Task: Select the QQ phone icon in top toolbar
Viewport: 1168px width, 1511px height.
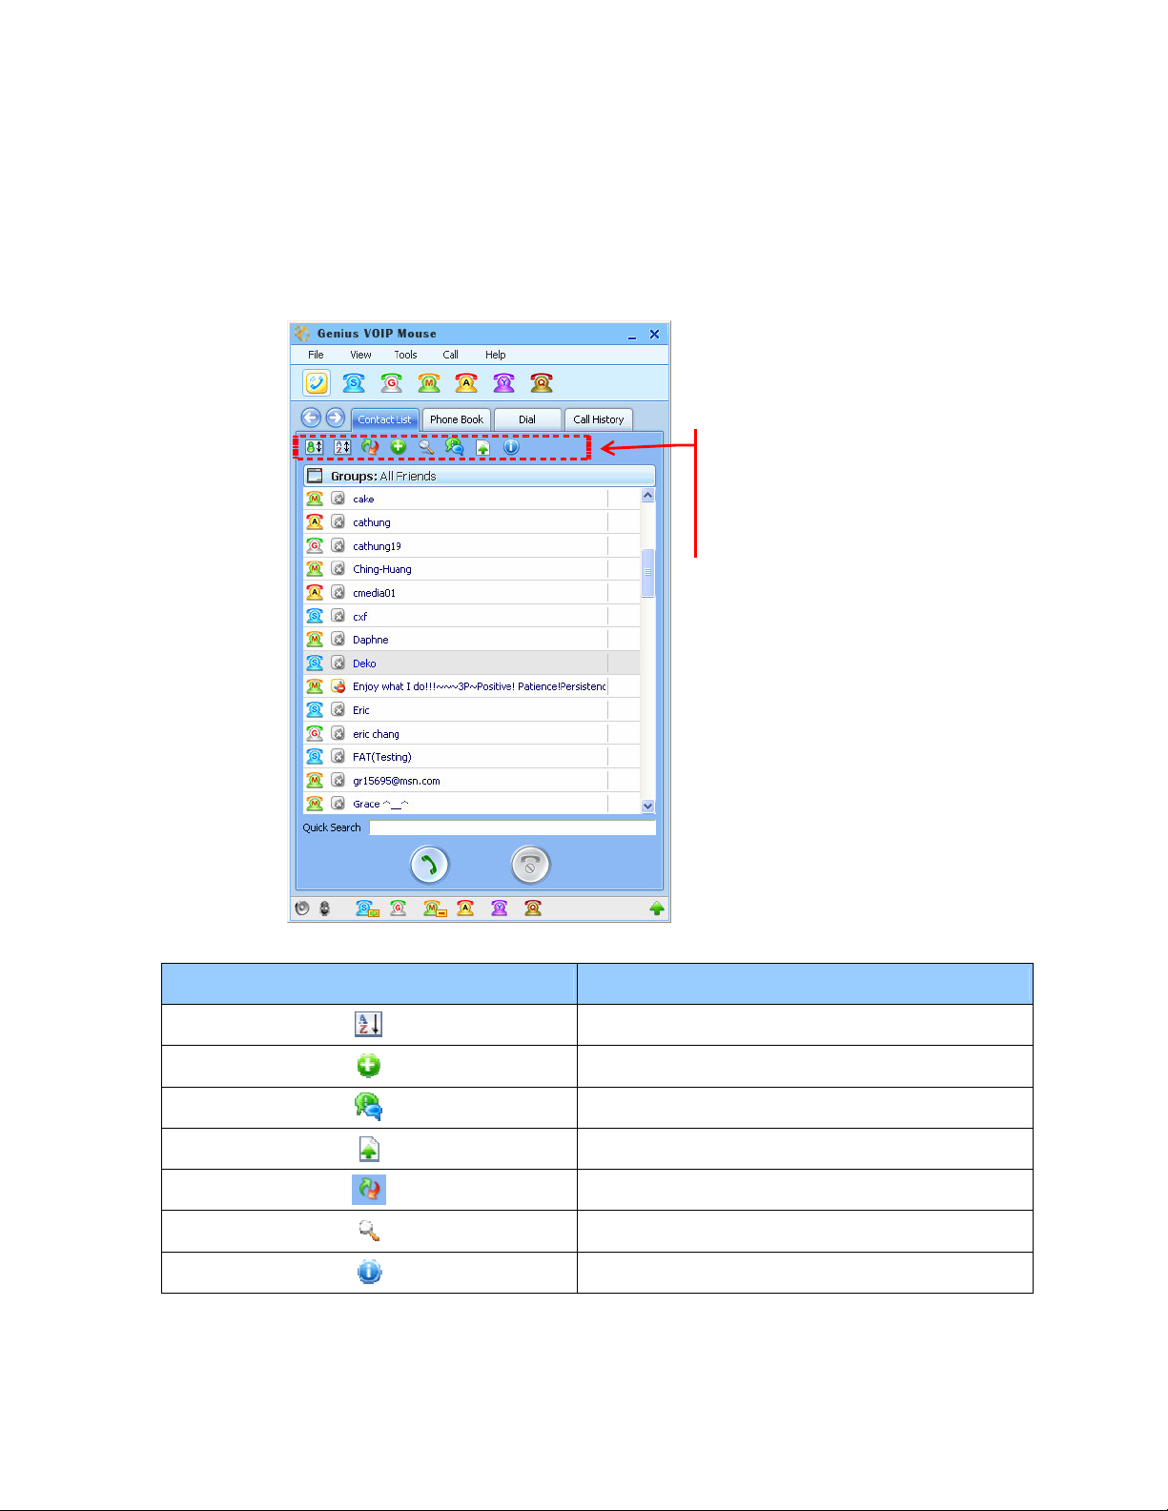Action: click(x=542, y=383)
